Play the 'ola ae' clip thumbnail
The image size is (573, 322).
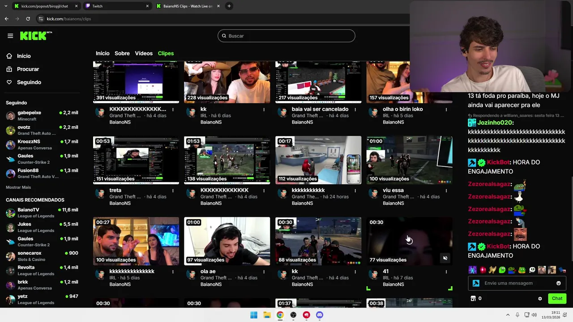pyautogui.click(x=227, y=241)
